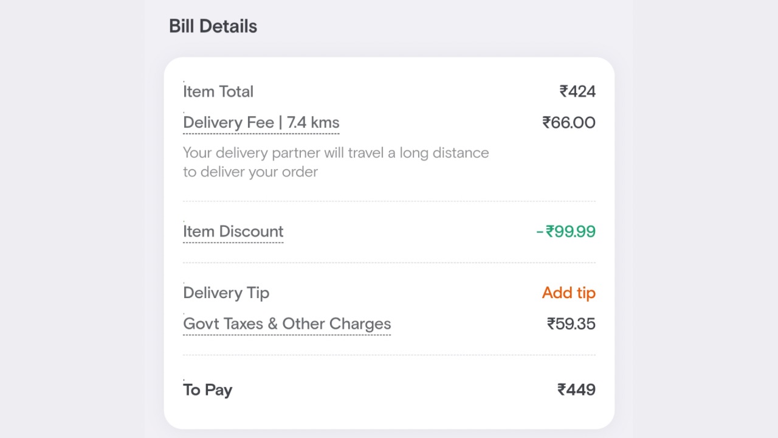The height and width of the screenshot is (438, 778).
Task: Tap the 'to deliver your order' text line
Action: pos(250,172)
